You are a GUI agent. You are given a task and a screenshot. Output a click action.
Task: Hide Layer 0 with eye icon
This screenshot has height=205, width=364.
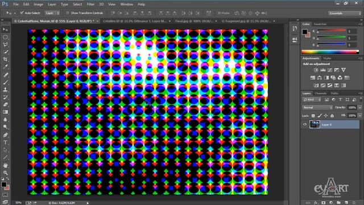coord(305,125)
